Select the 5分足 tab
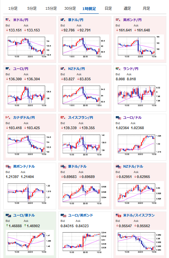The width and height of the screenshot is (169, 258). pos(32,9)
